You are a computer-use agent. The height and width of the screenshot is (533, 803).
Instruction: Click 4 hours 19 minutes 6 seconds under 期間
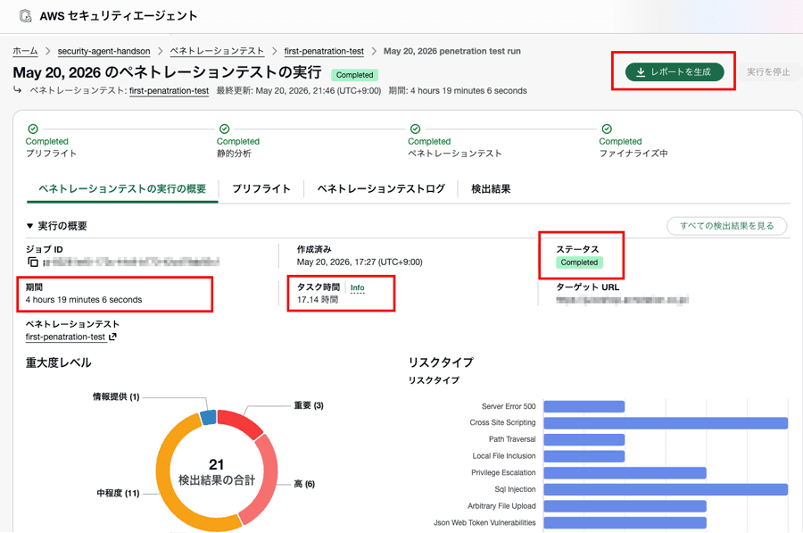[x=84, y=300]
